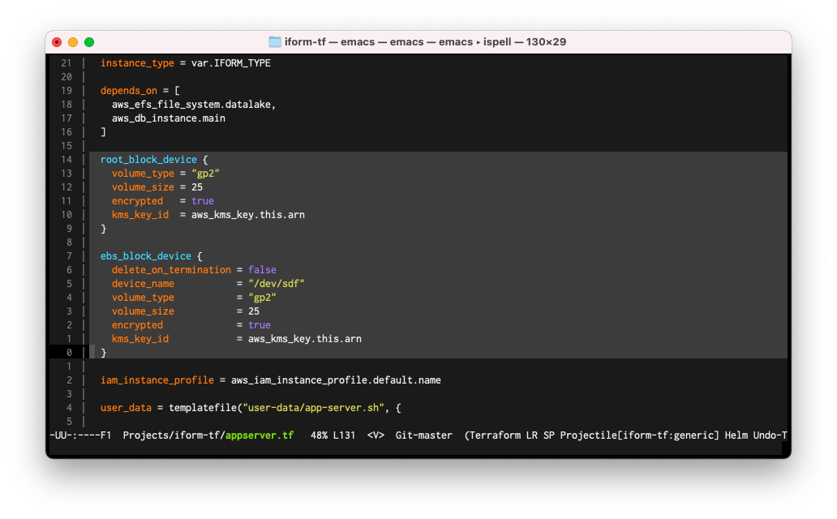
Task: Place cursor on 'depends_on' keyword
Action: pyautogui.click(x=129, y=91)
